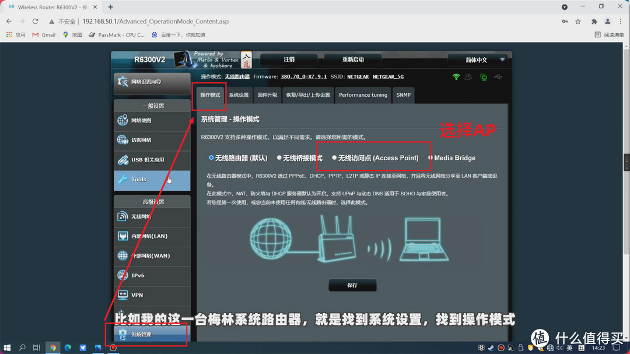This screenshot has width=630, height=354.
Task: Switch to Chrome in taskbar
Action: click(x=52, y=348)
